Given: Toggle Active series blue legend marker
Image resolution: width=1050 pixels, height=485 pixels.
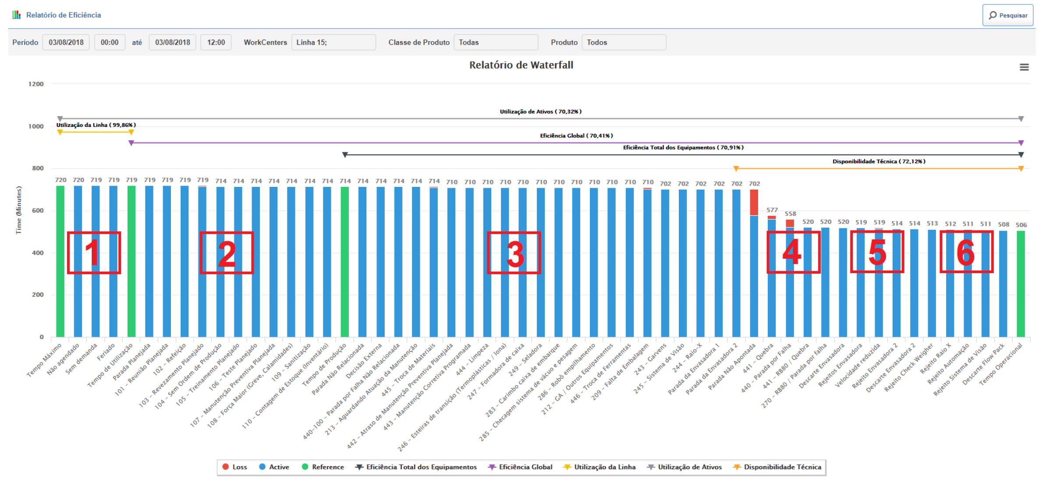Looking at the screenshot, I should 262,467.
